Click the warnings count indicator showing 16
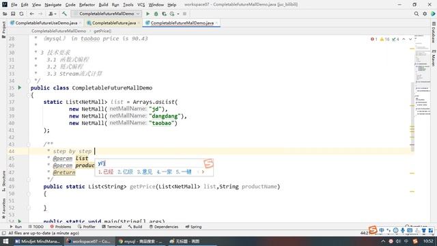Viewport: 437px width, 246px height. (385, 40)
